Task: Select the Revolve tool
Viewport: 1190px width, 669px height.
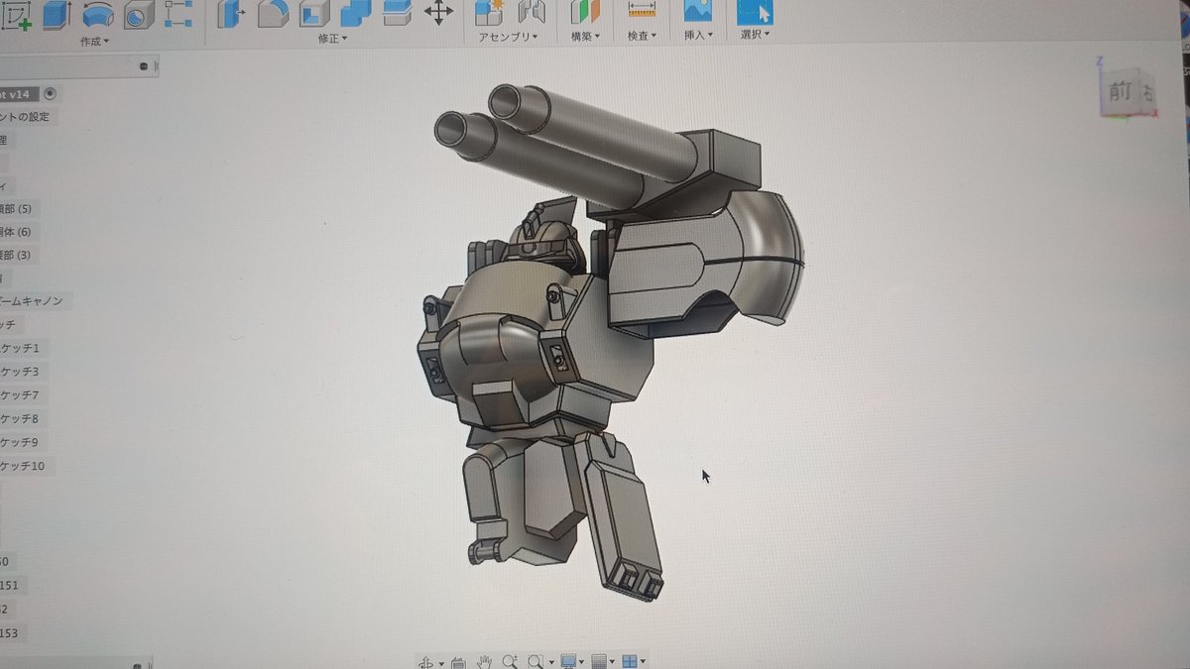Action: [x=97, y=15]
